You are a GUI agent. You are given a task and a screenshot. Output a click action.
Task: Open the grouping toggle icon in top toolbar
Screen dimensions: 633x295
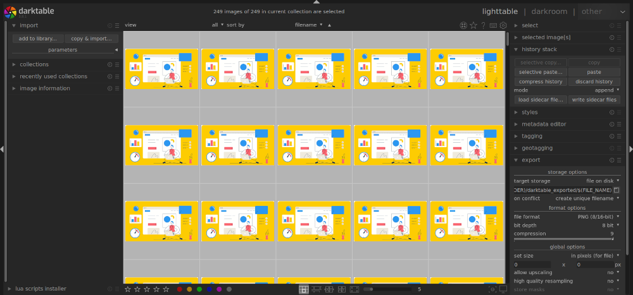click(x=463, y=25)
